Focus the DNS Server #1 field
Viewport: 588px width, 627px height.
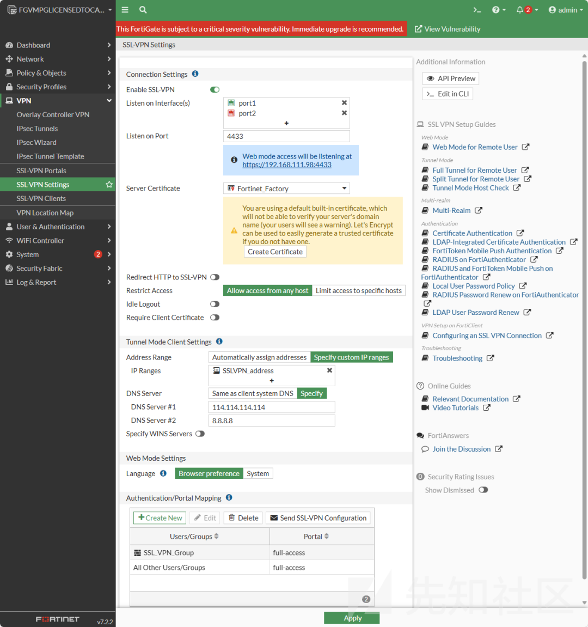(272, 407)
